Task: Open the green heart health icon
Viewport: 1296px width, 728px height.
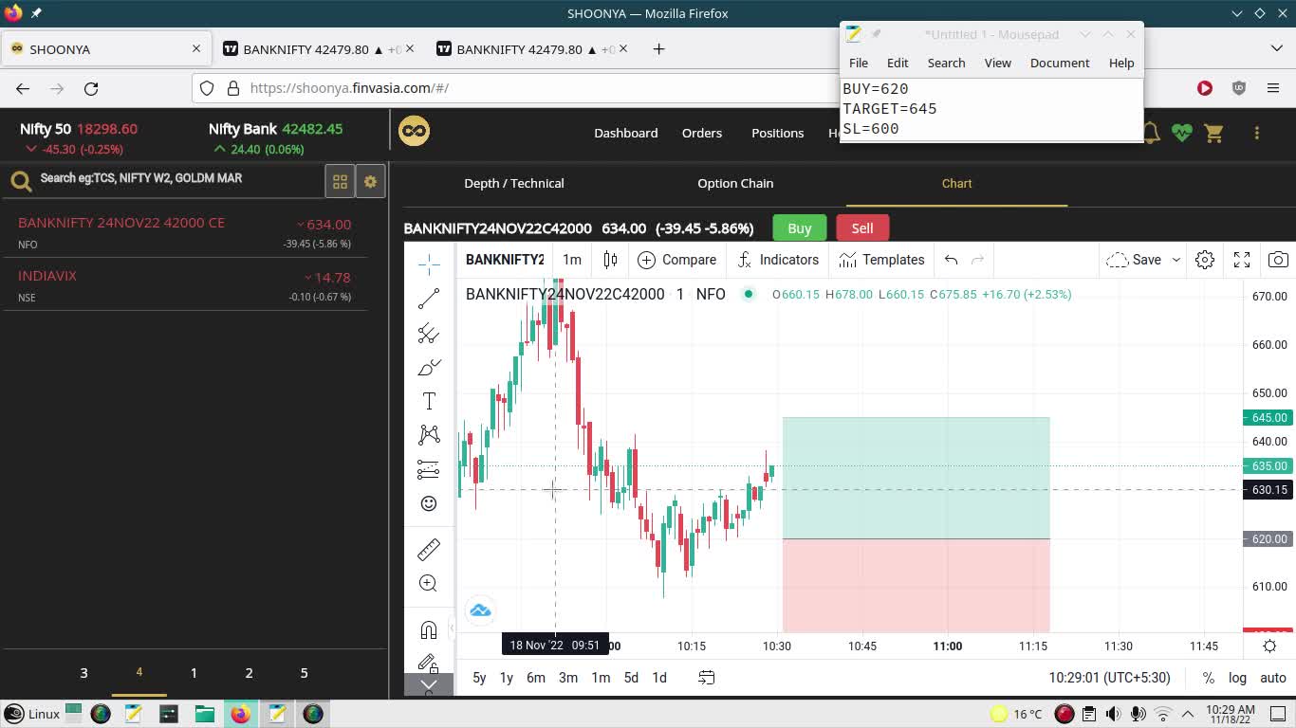Action: (1181, 134)
